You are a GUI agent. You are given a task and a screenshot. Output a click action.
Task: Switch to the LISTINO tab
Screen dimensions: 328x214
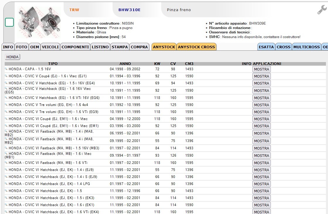(x=100, y=47)
